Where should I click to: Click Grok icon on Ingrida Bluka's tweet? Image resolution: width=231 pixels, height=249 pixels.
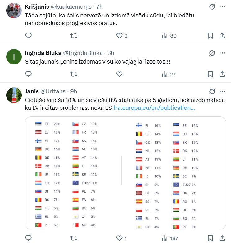[x=212, y=53]
